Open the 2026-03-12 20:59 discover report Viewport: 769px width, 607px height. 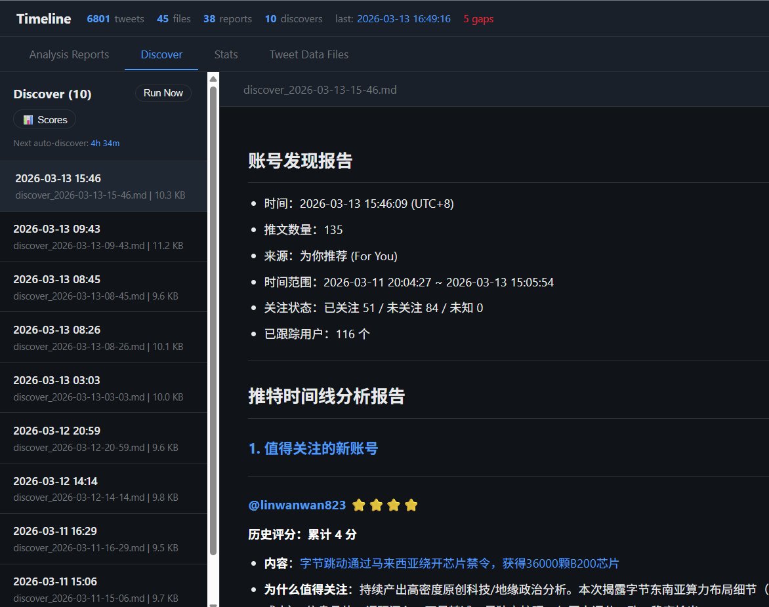click(x=104, y=439)
